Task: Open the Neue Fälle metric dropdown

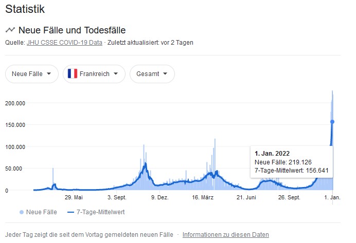Action: (x=31, y=73)
